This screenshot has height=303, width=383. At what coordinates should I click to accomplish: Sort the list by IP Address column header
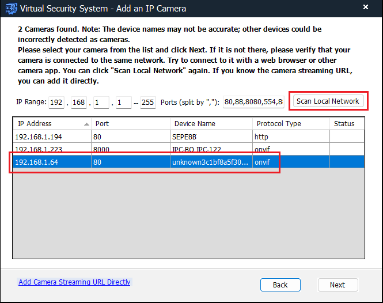tap(52, 123)
